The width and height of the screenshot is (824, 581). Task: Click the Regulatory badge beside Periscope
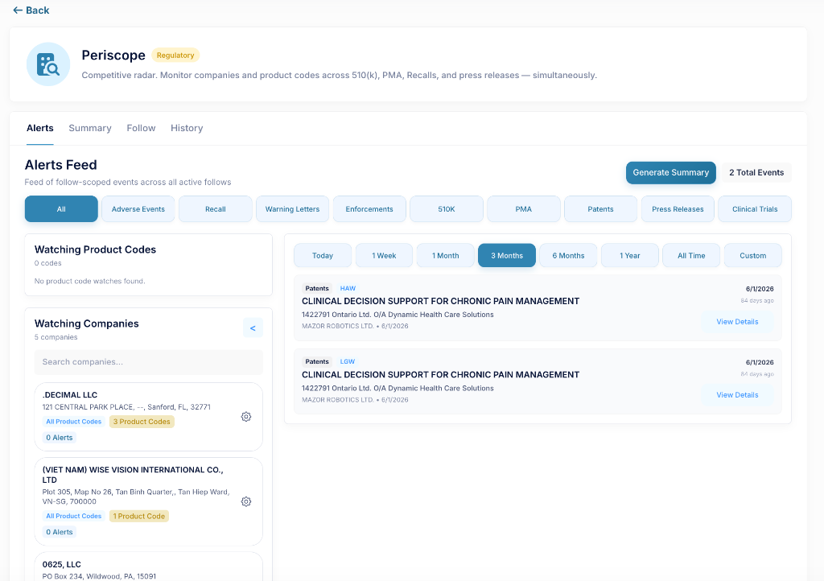click(x=175, y=56)
